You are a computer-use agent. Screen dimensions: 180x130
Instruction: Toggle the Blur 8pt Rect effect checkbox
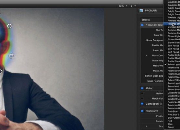(x=142, y=25)
